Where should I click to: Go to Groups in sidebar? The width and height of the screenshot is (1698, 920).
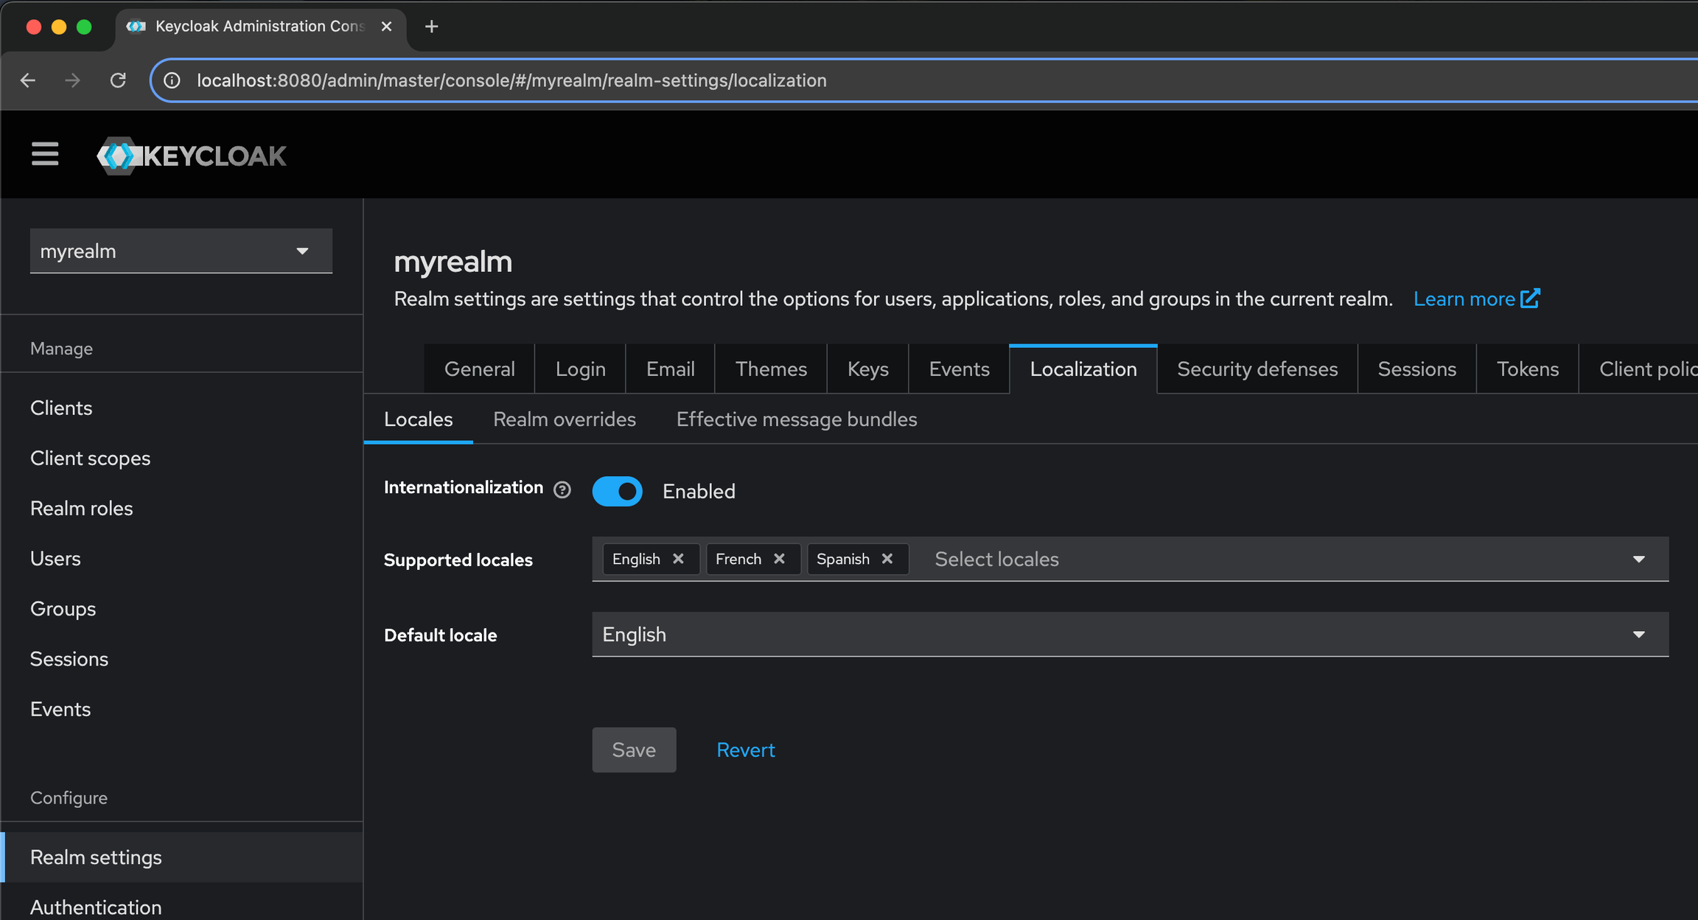point(181,608)
